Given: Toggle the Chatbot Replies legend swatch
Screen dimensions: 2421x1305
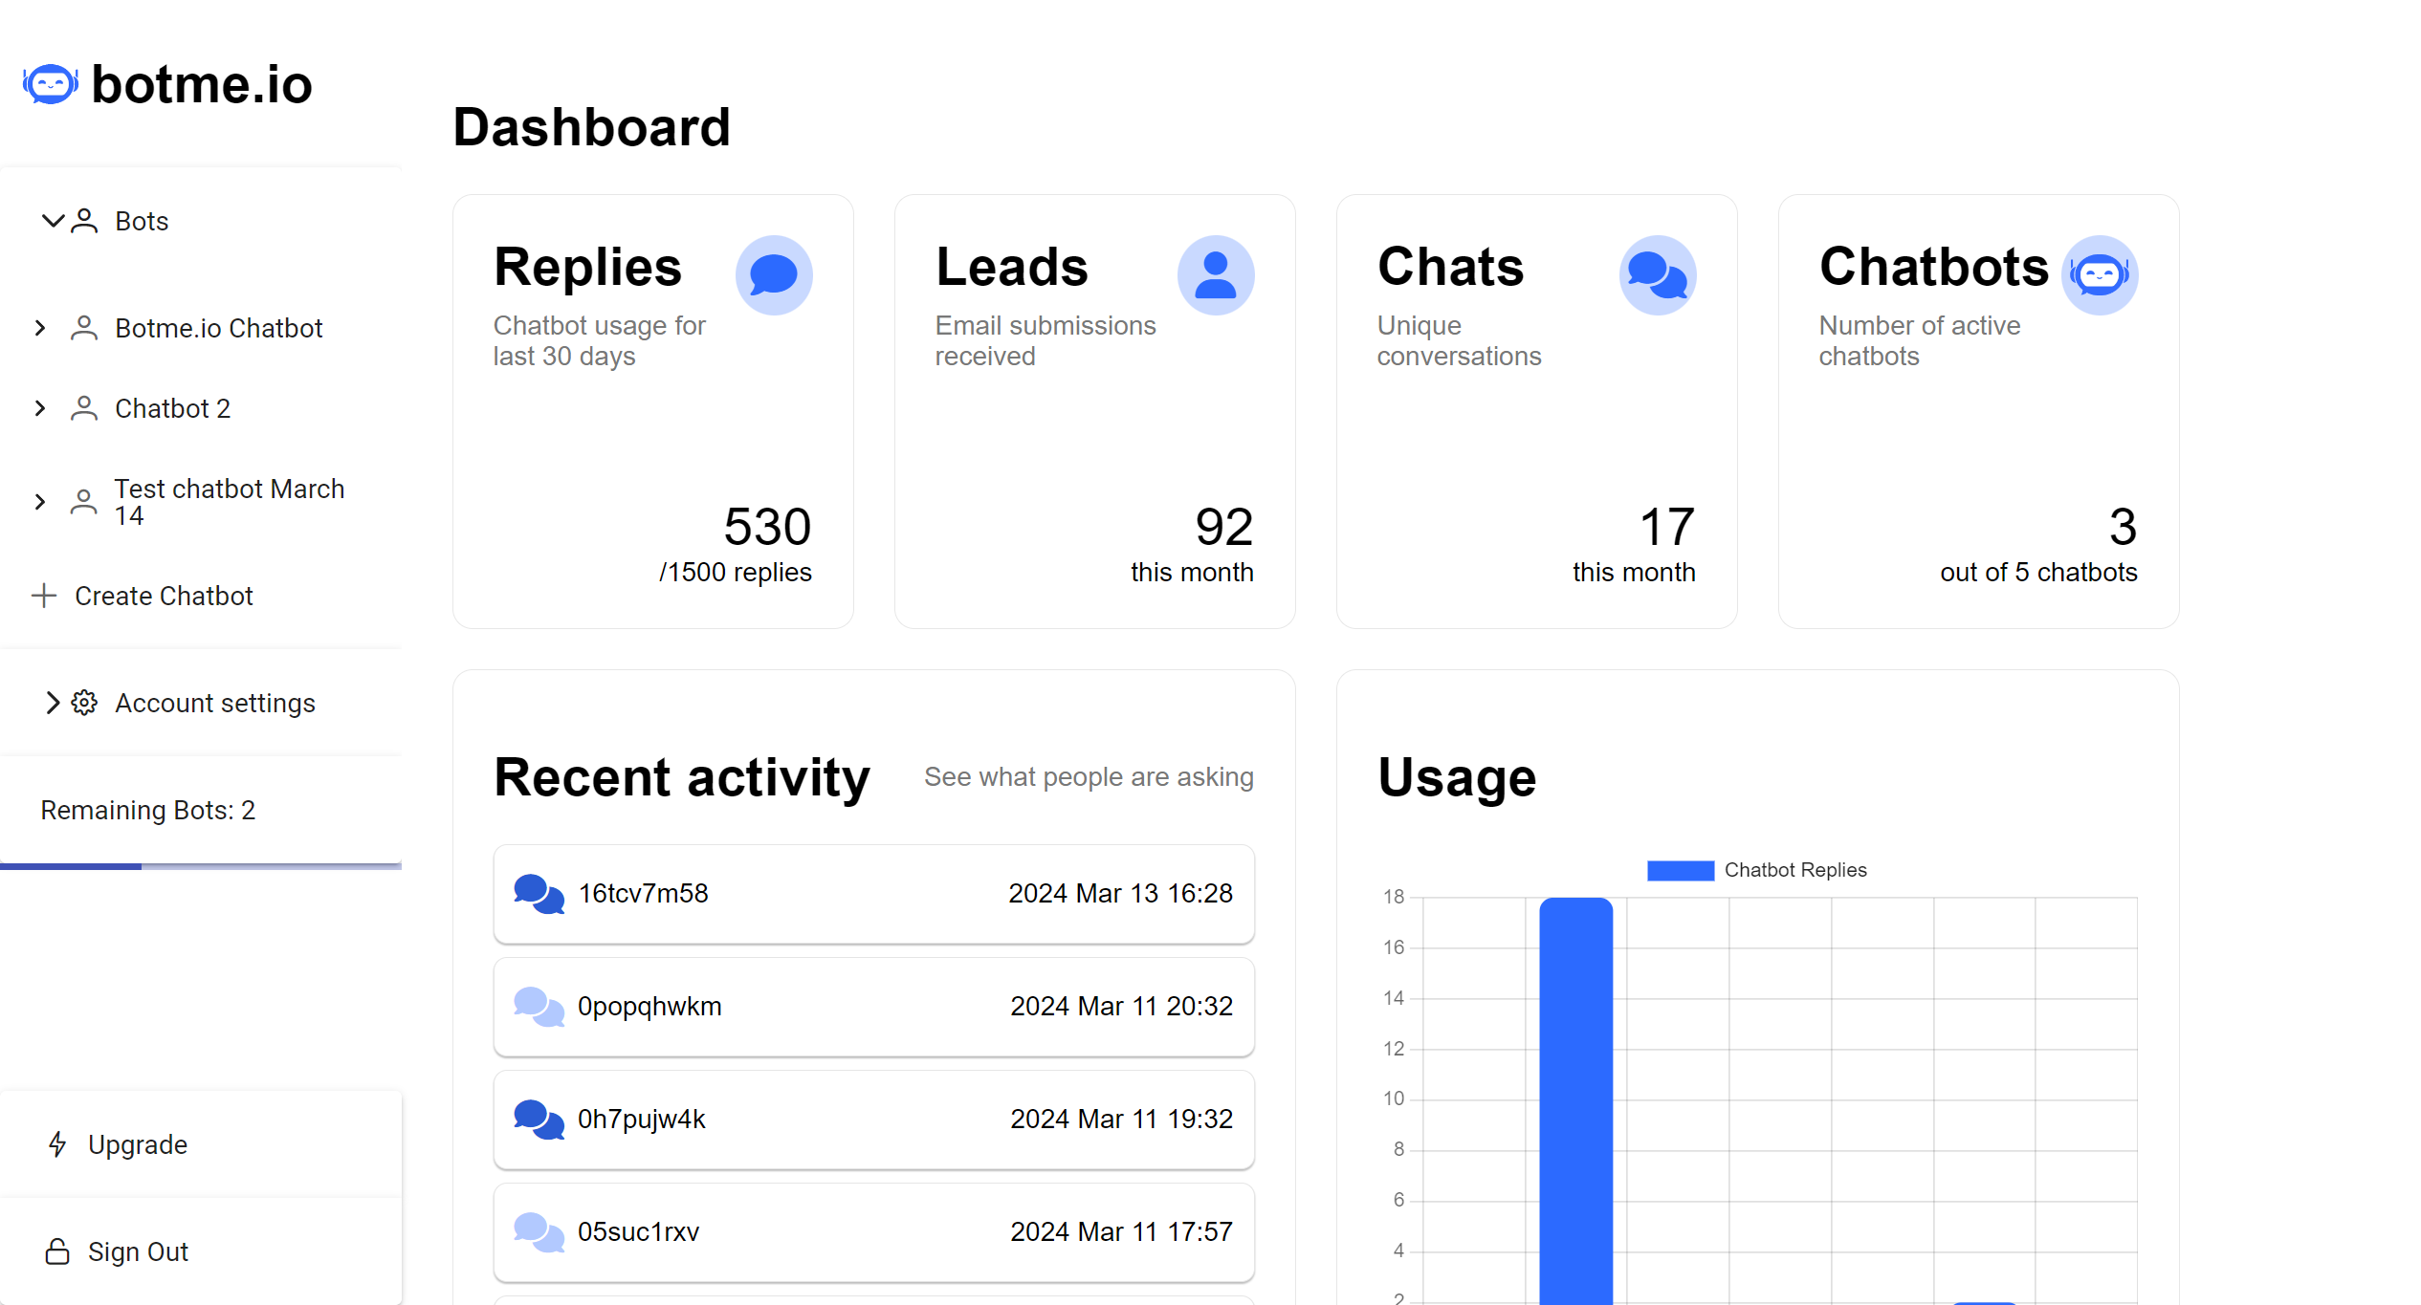Looking at the screenshot, I should (1680, 870).
